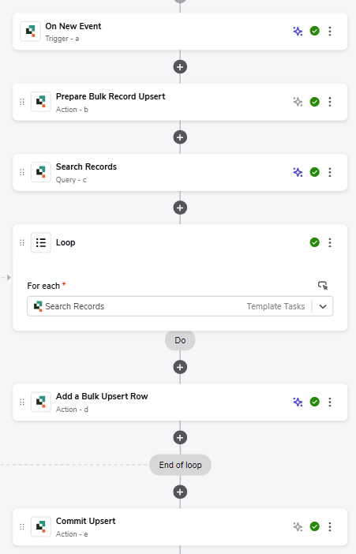Image resolution: width=356 pixels, height=554 pixels.
Task: Open three-dot menu for On New Event
Action: 330,31
